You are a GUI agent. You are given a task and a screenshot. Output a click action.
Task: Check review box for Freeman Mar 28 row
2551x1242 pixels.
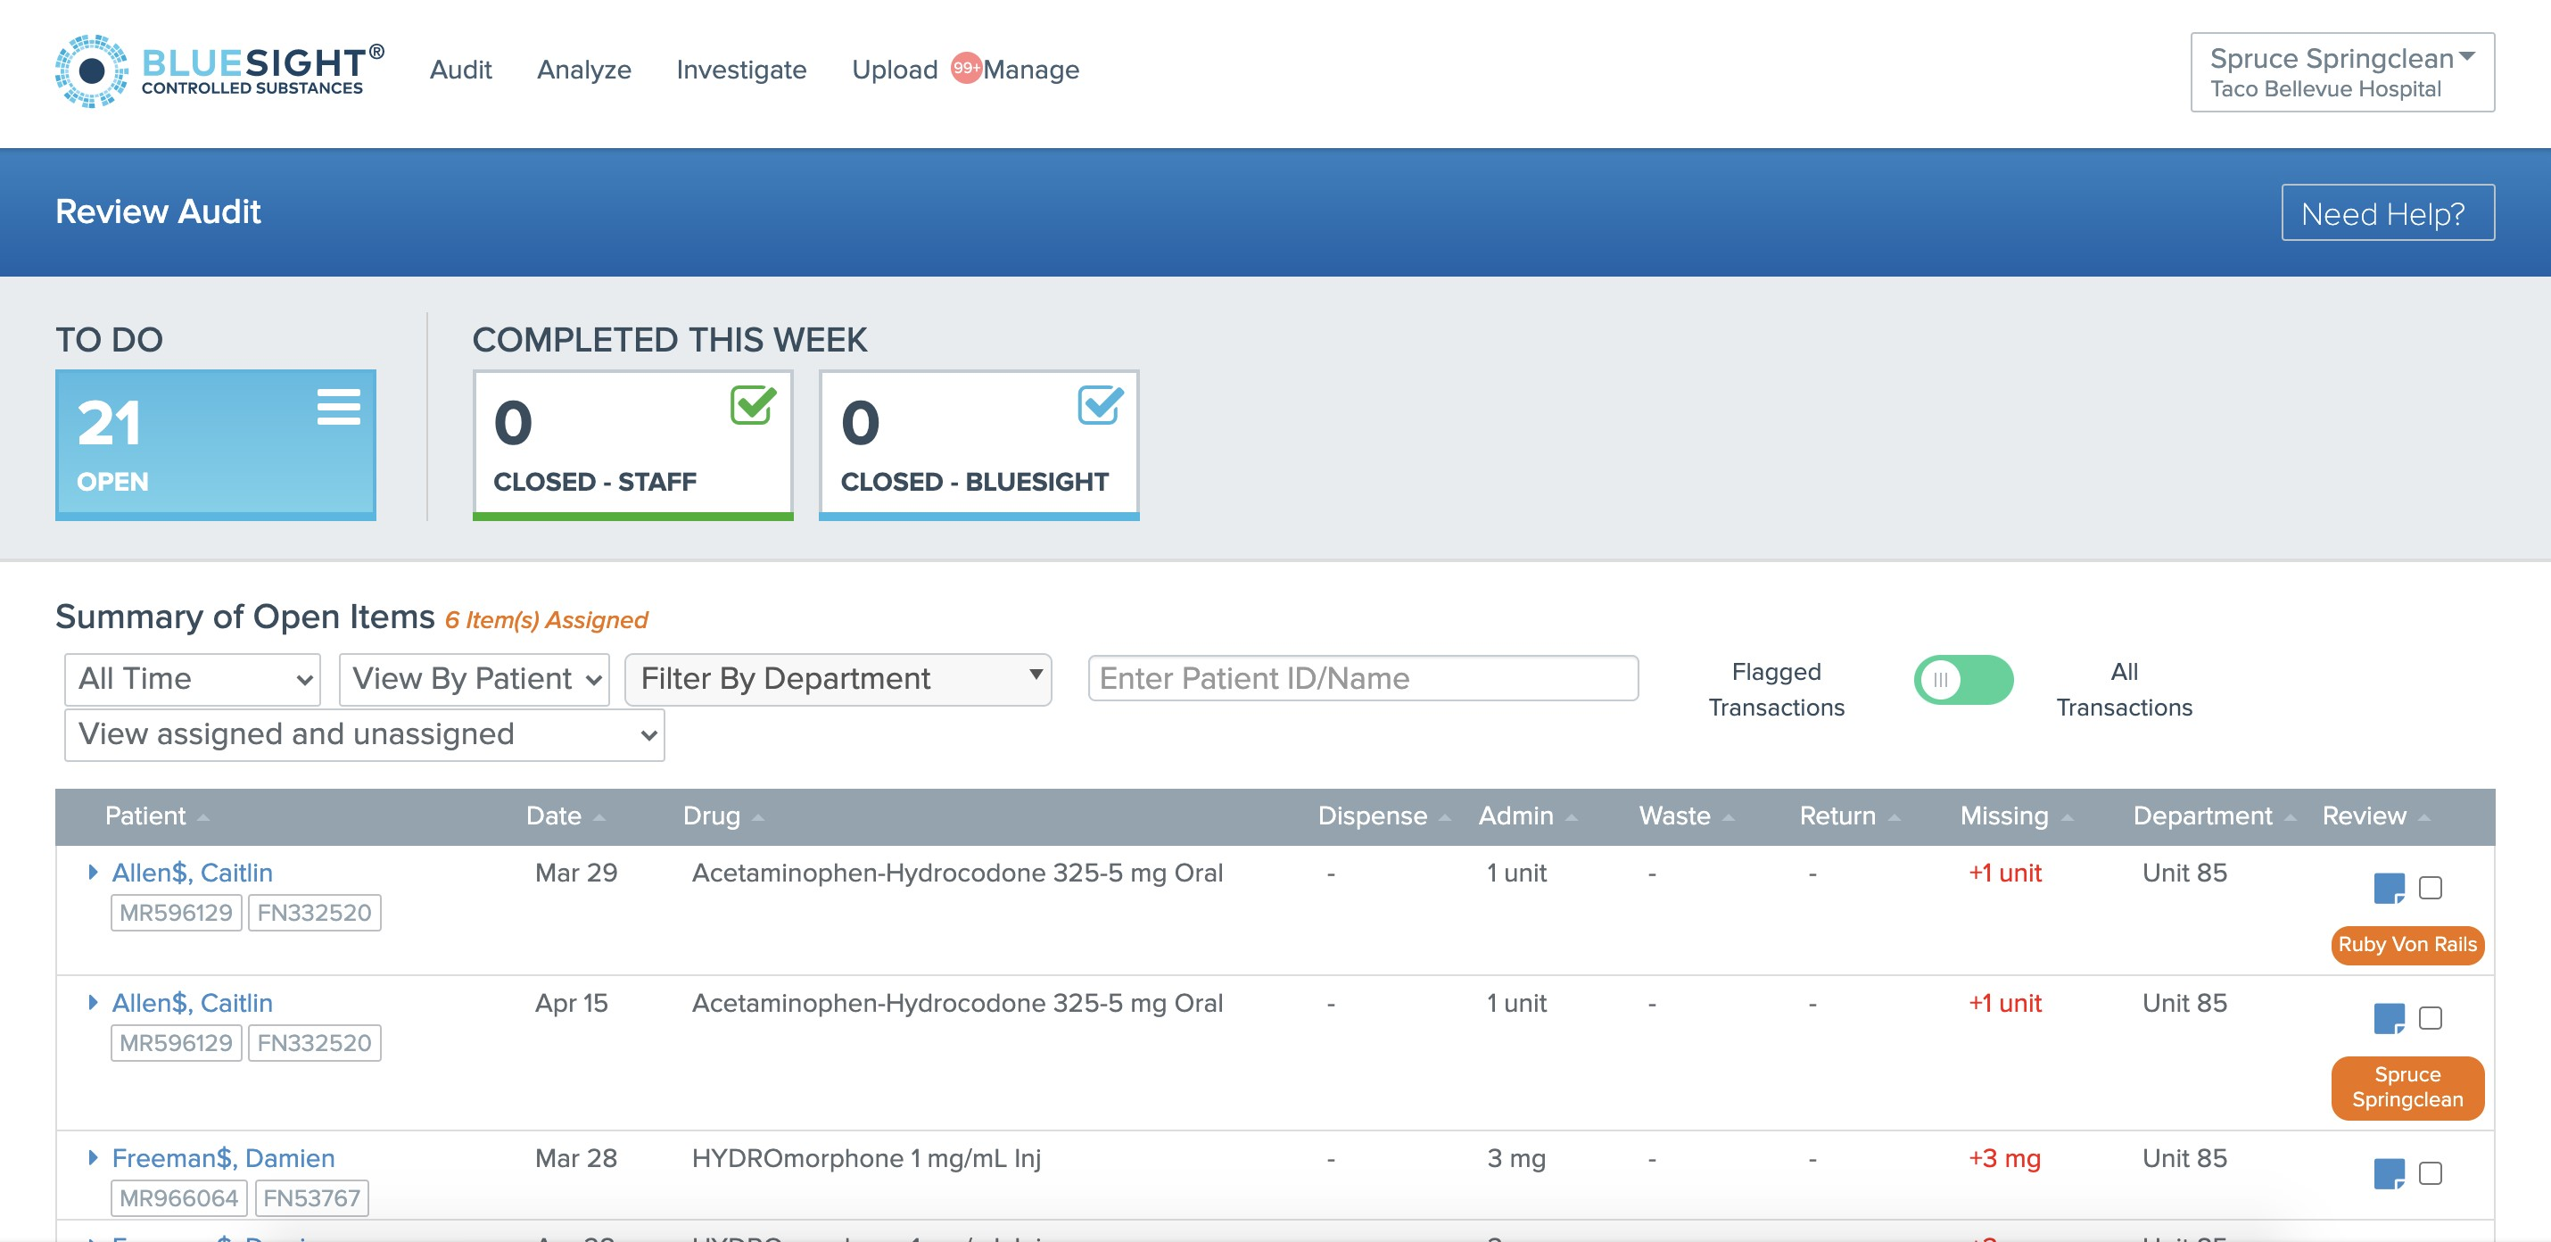tap(2431, 1173)
